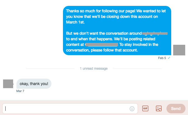
Task: Click the Feb 5 timestamp
Action: point(162,58)
